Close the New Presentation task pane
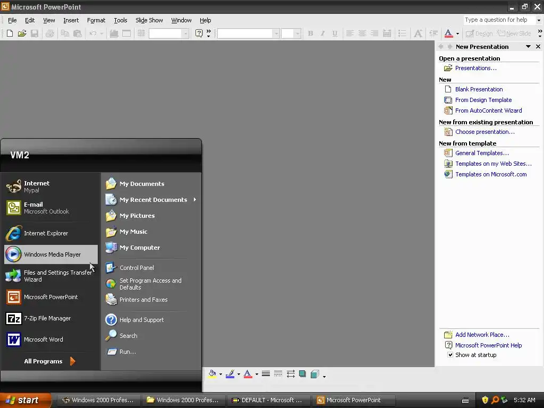Image resolution: width=544 pixels, height=408 pixels. tap(538, 47)
